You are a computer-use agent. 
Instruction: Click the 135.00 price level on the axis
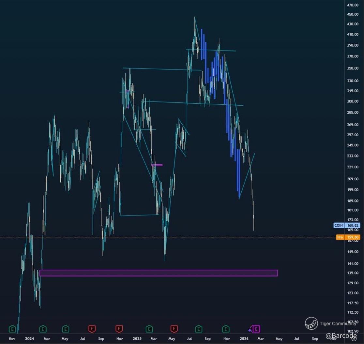tap(353, 273)
